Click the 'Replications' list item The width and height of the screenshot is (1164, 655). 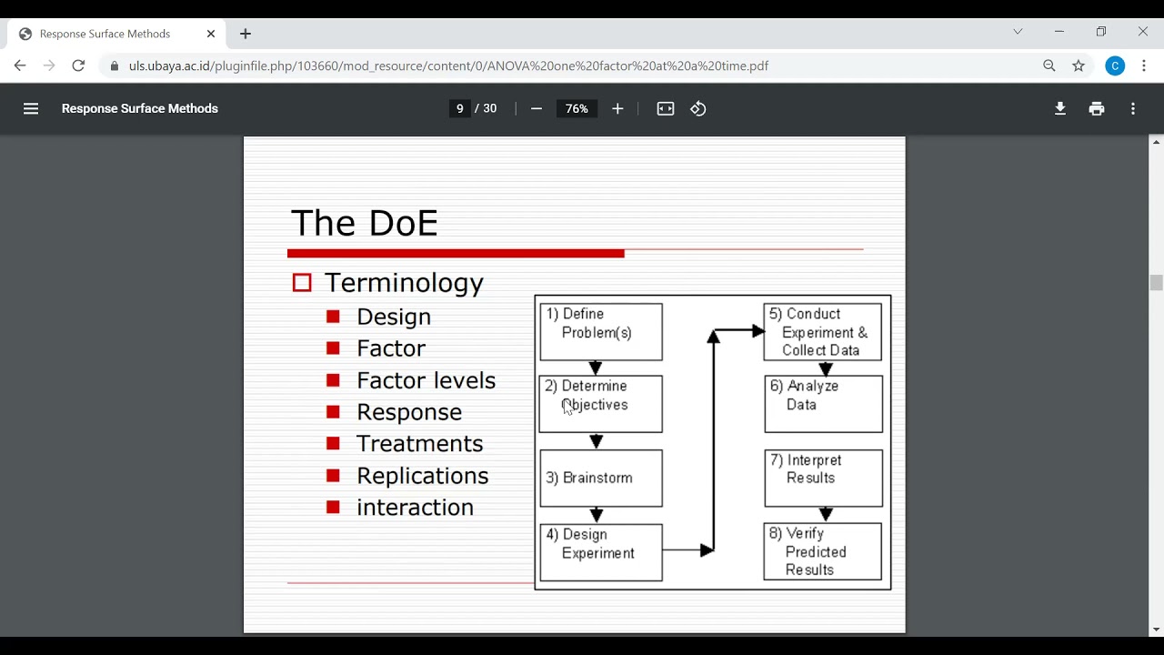coord(422,476)
